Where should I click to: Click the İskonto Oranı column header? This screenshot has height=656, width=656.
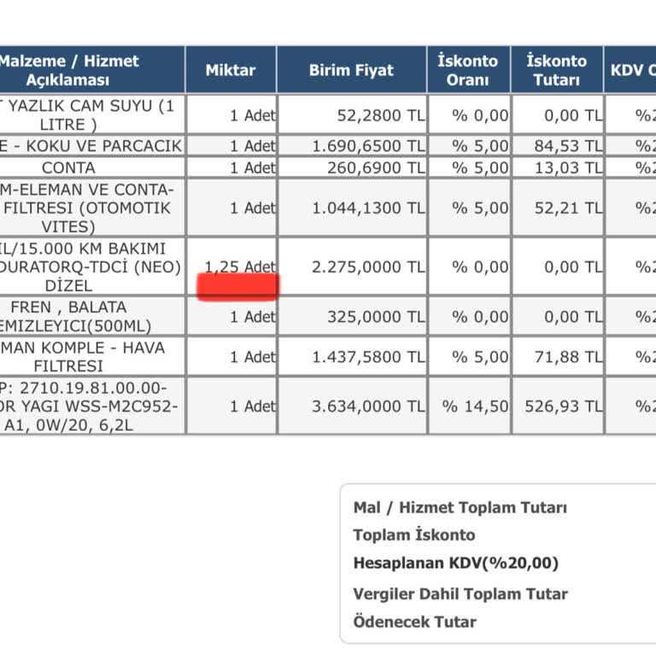(467, 70)
